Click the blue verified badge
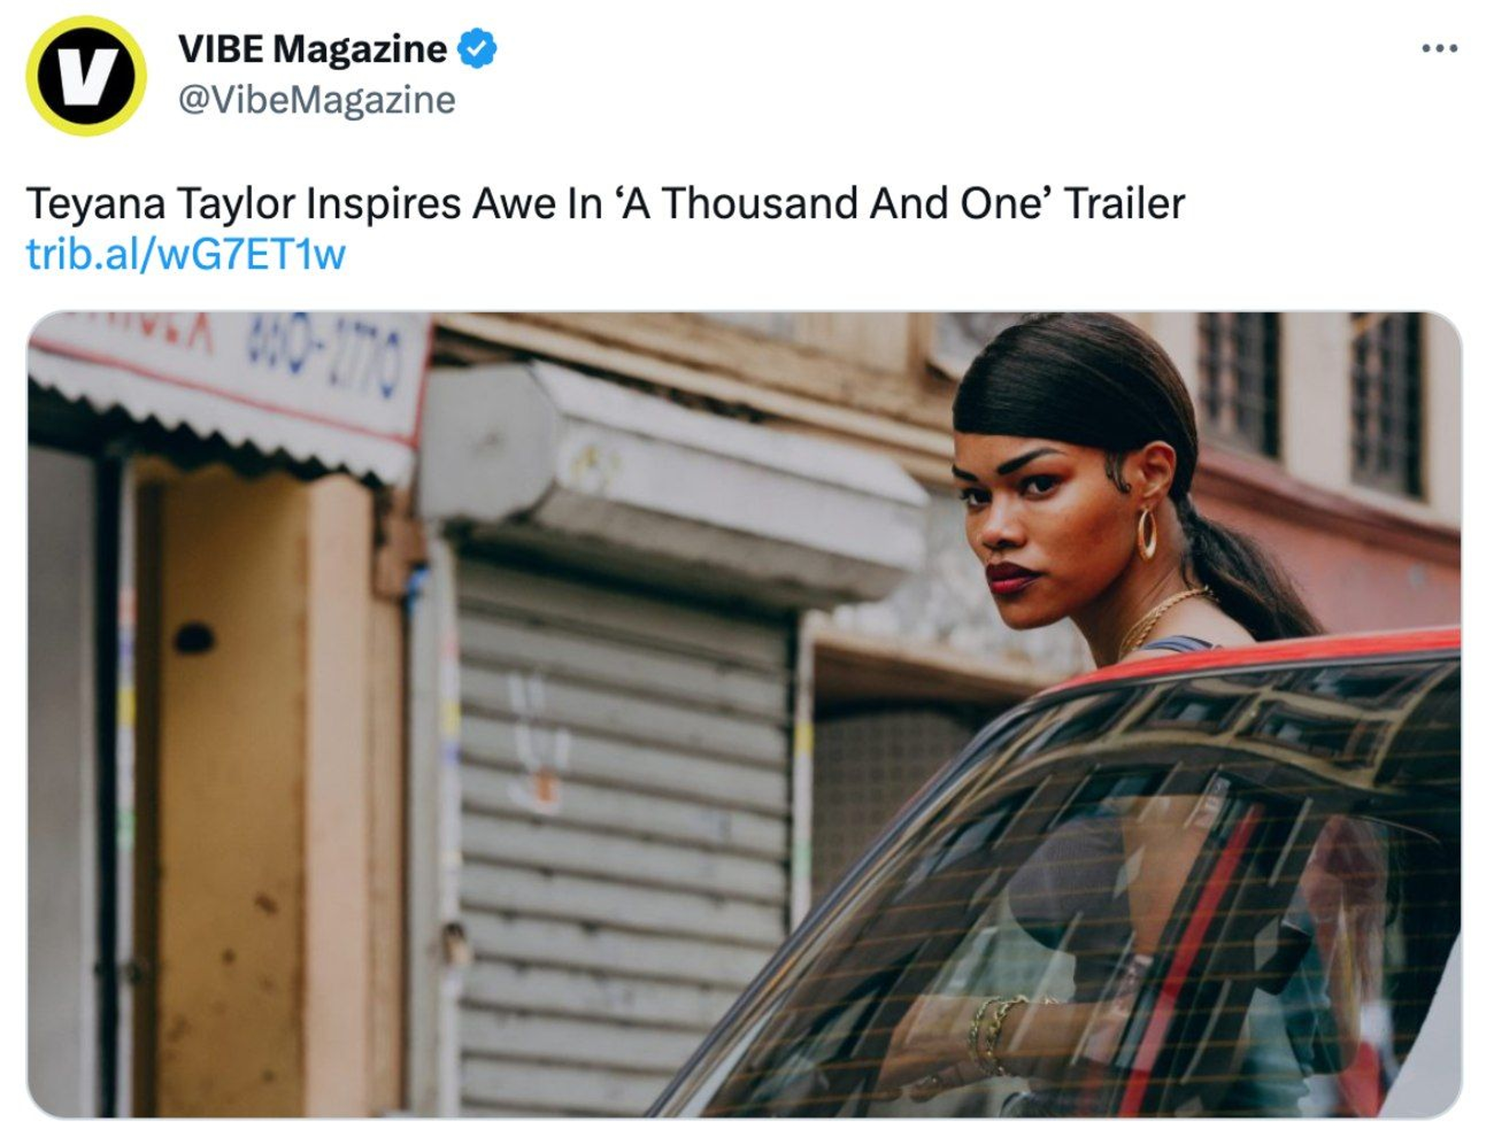The width and height of the screenshot is (1494, 1137). point(477,48)
